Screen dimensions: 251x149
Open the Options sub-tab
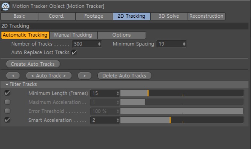click(x=122, y=35)
